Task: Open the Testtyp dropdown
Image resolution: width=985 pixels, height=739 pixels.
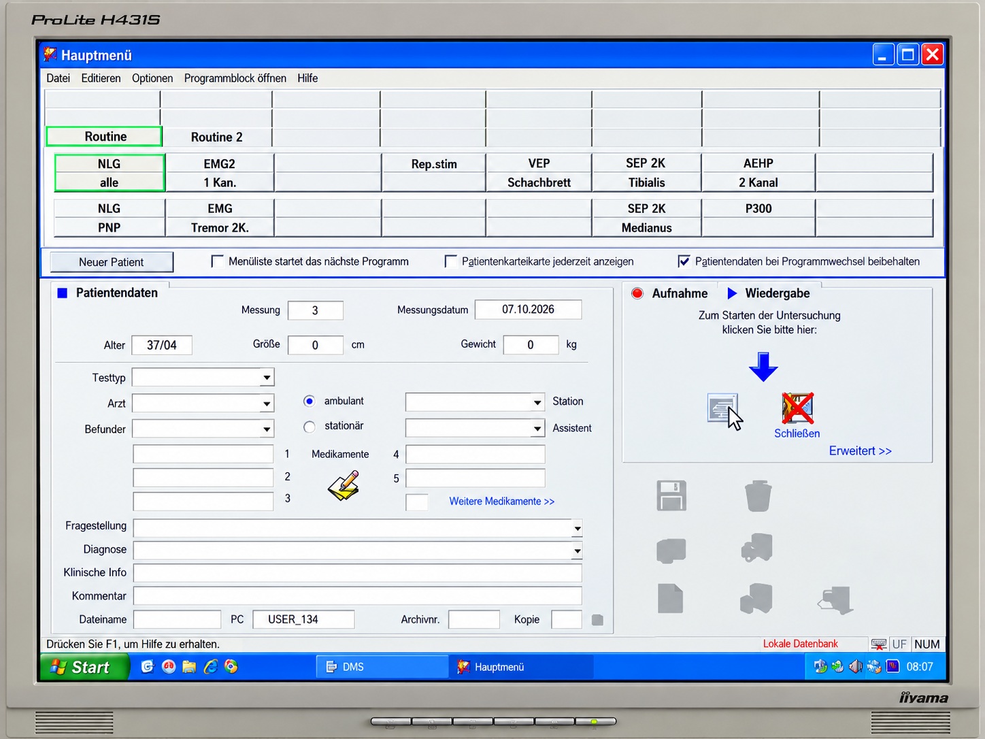Action: 267,378
